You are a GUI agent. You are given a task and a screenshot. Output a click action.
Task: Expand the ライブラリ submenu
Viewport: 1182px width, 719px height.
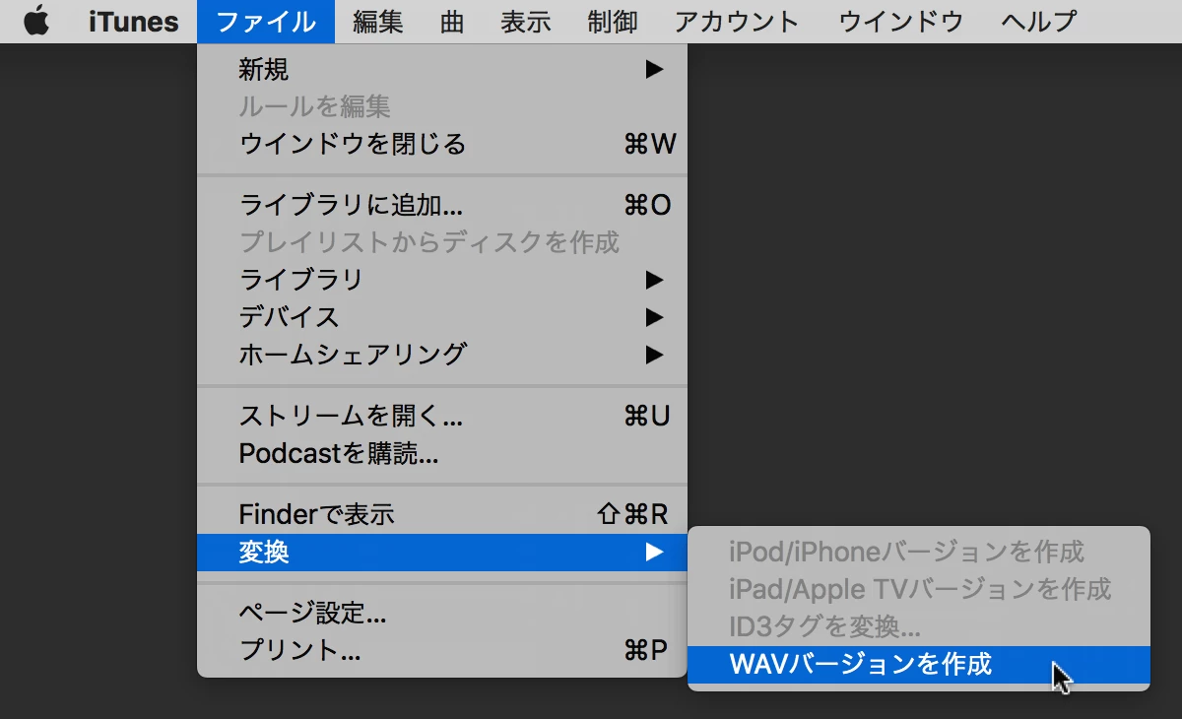click(442, 280)
